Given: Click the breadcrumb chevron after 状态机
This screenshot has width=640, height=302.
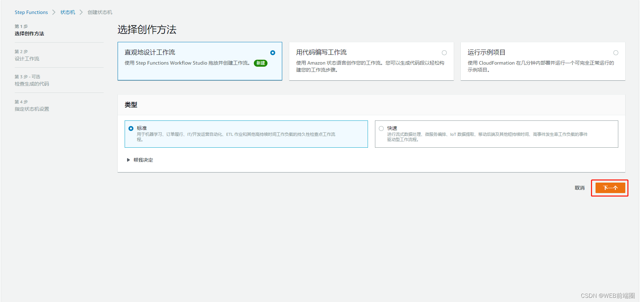Looking at the screenshot, I should point(81,12).
